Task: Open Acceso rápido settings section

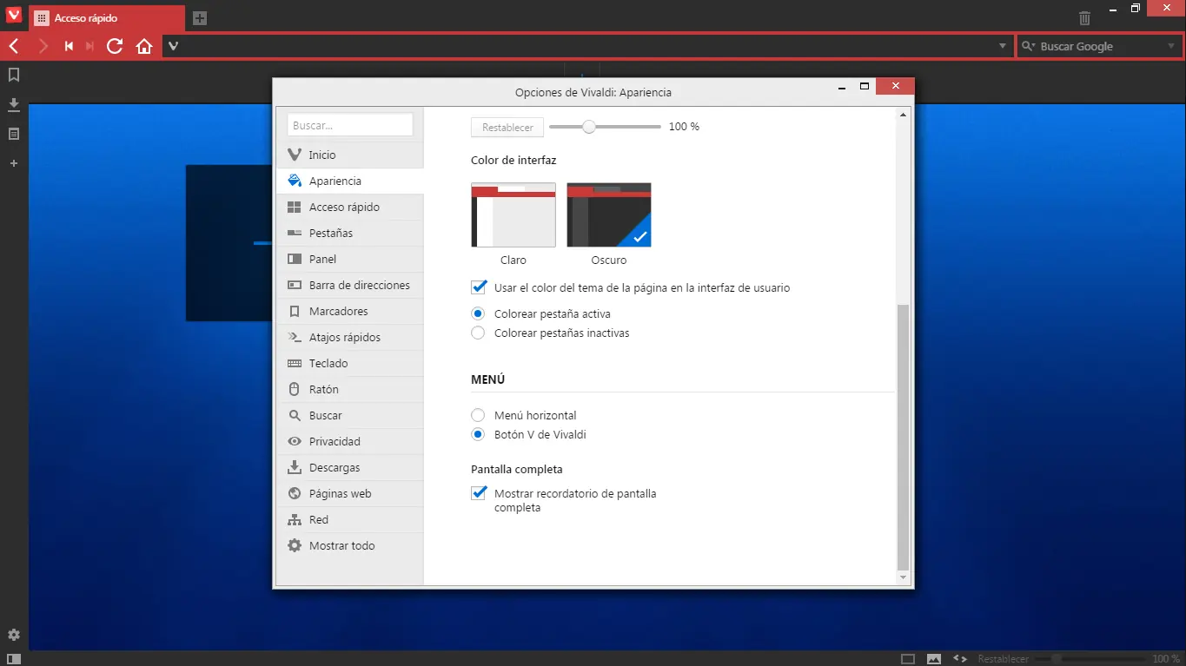Action: (x=349, y=207)
